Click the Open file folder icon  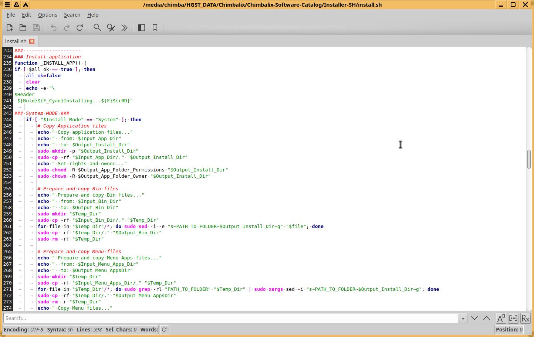[23, 28]
